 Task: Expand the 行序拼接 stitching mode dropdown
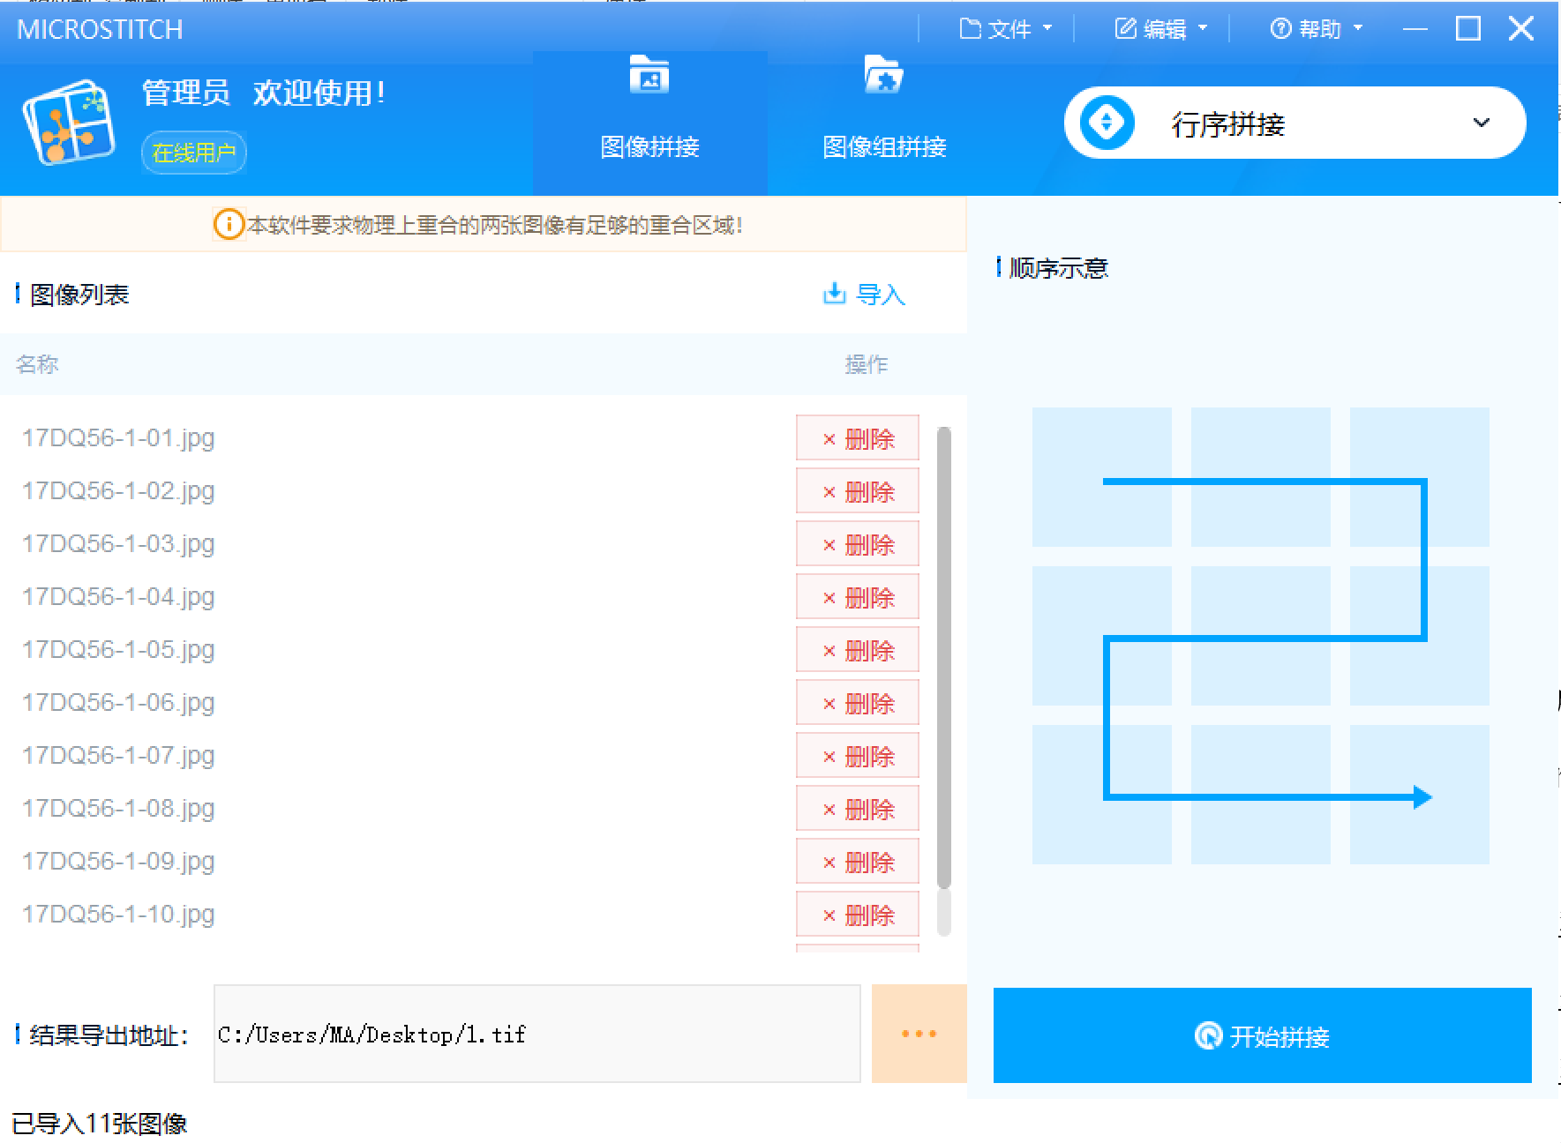point(1482,123)
